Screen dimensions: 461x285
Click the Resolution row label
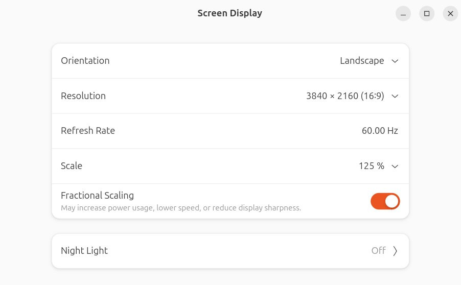tap(83, 96)
